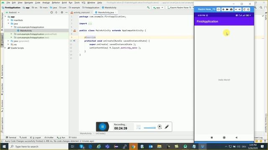This screenshot has height=150, width=268.
Task: Tap the phone's back triangle button
Action: [236, 137]
